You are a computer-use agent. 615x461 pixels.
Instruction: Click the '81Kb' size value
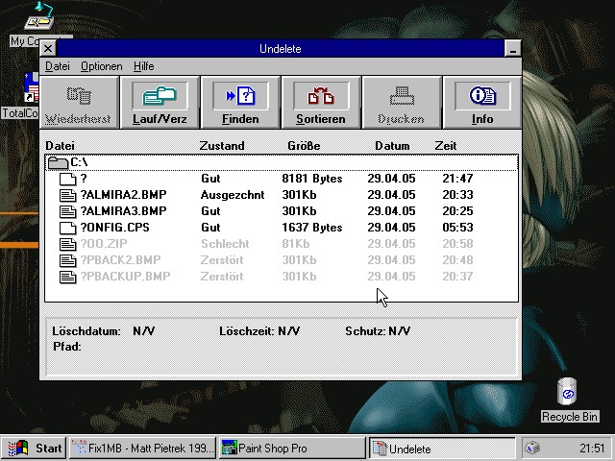click(296, 244)
